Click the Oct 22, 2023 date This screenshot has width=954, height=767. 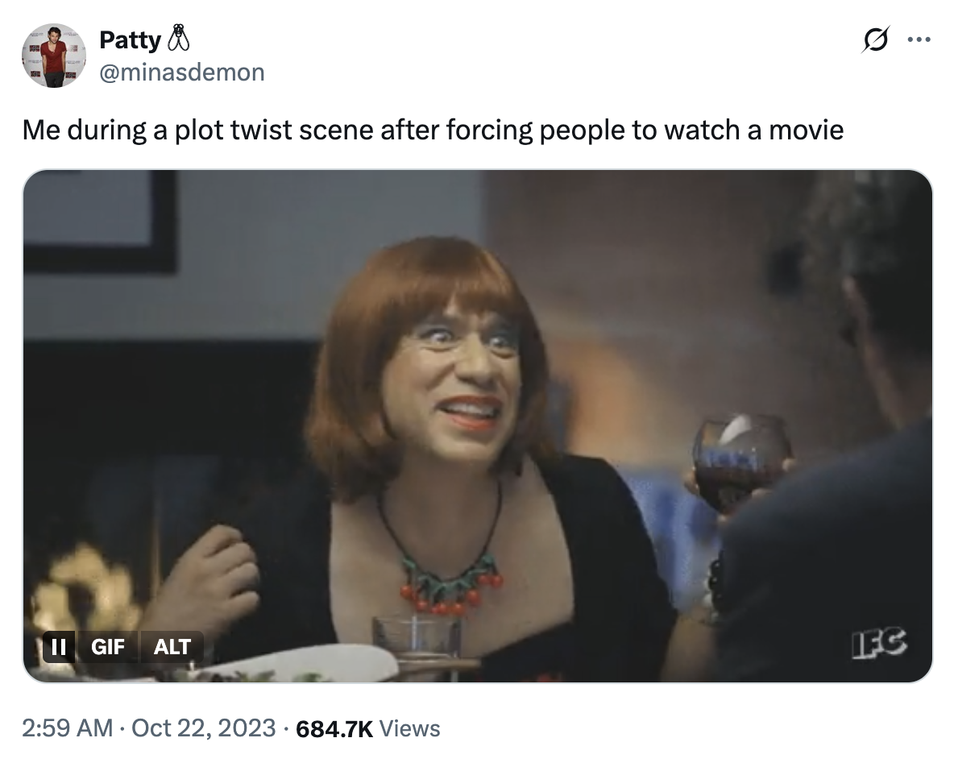click(x=203, y=728)
